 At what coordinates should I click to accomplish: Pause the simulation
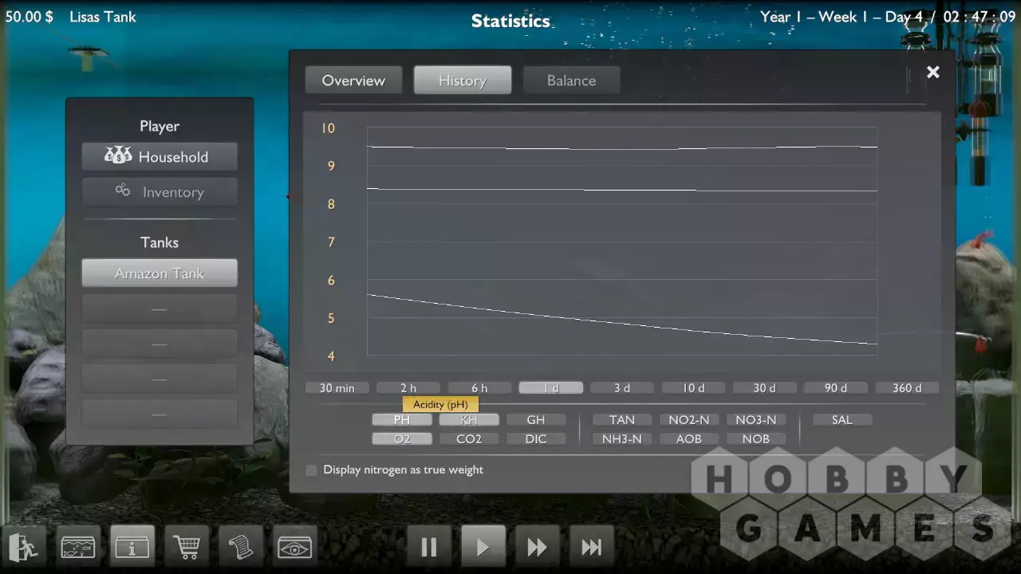coord(428,547)
